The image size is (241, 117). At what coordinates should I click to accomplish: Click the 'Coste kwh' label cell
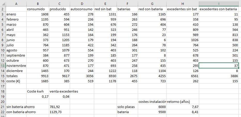(38, 92)
